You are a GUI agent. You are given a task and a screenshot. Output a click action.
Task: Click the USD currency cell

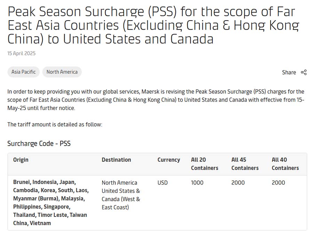(162, 183)
